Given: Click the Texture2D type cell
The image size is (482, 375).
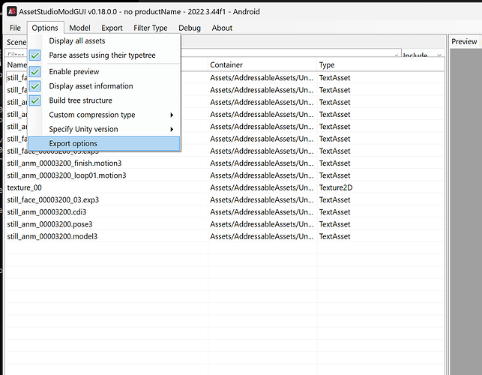Looking at the screenshot, I should (x=336, y=187).
